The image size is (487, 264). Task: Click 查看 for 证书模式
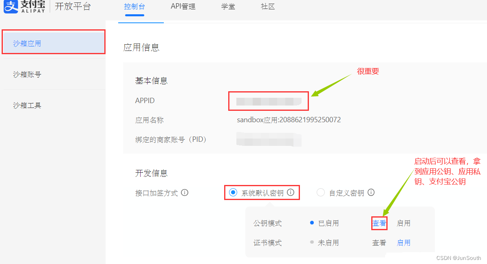pos(379,243)
